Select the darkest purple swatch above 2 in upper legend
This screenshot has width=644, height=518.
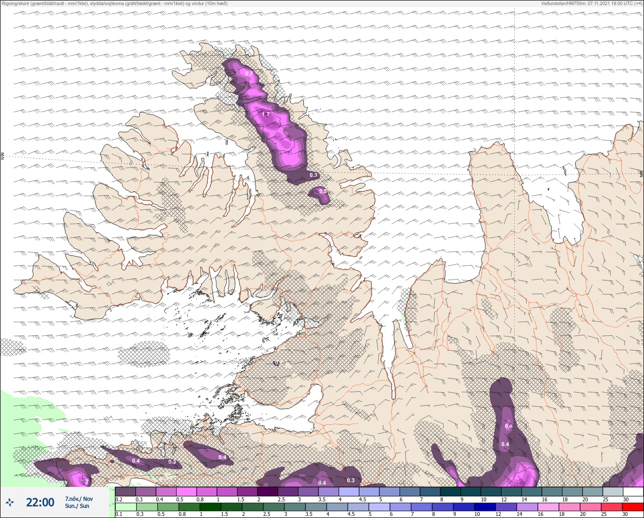point(267,491)
